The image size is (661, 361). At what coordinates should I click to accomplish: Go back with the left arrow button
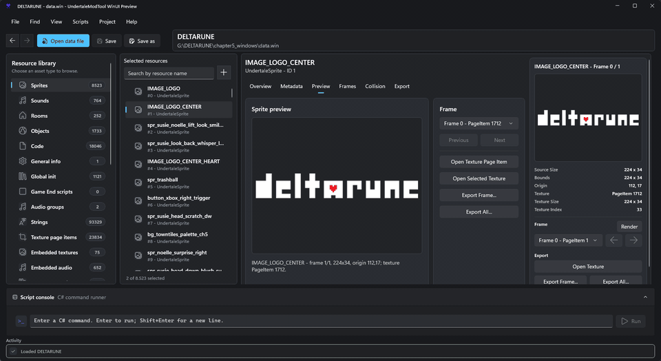[12, 41]
